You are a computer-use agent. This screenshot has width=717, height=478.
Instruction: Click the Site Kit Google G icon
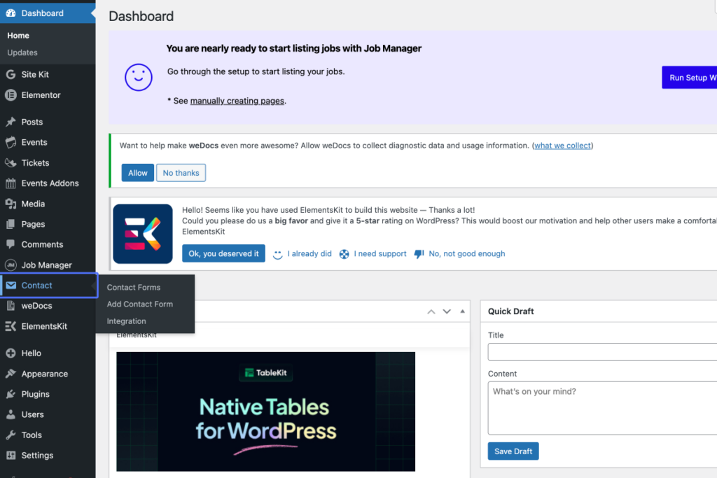[11, 74]
